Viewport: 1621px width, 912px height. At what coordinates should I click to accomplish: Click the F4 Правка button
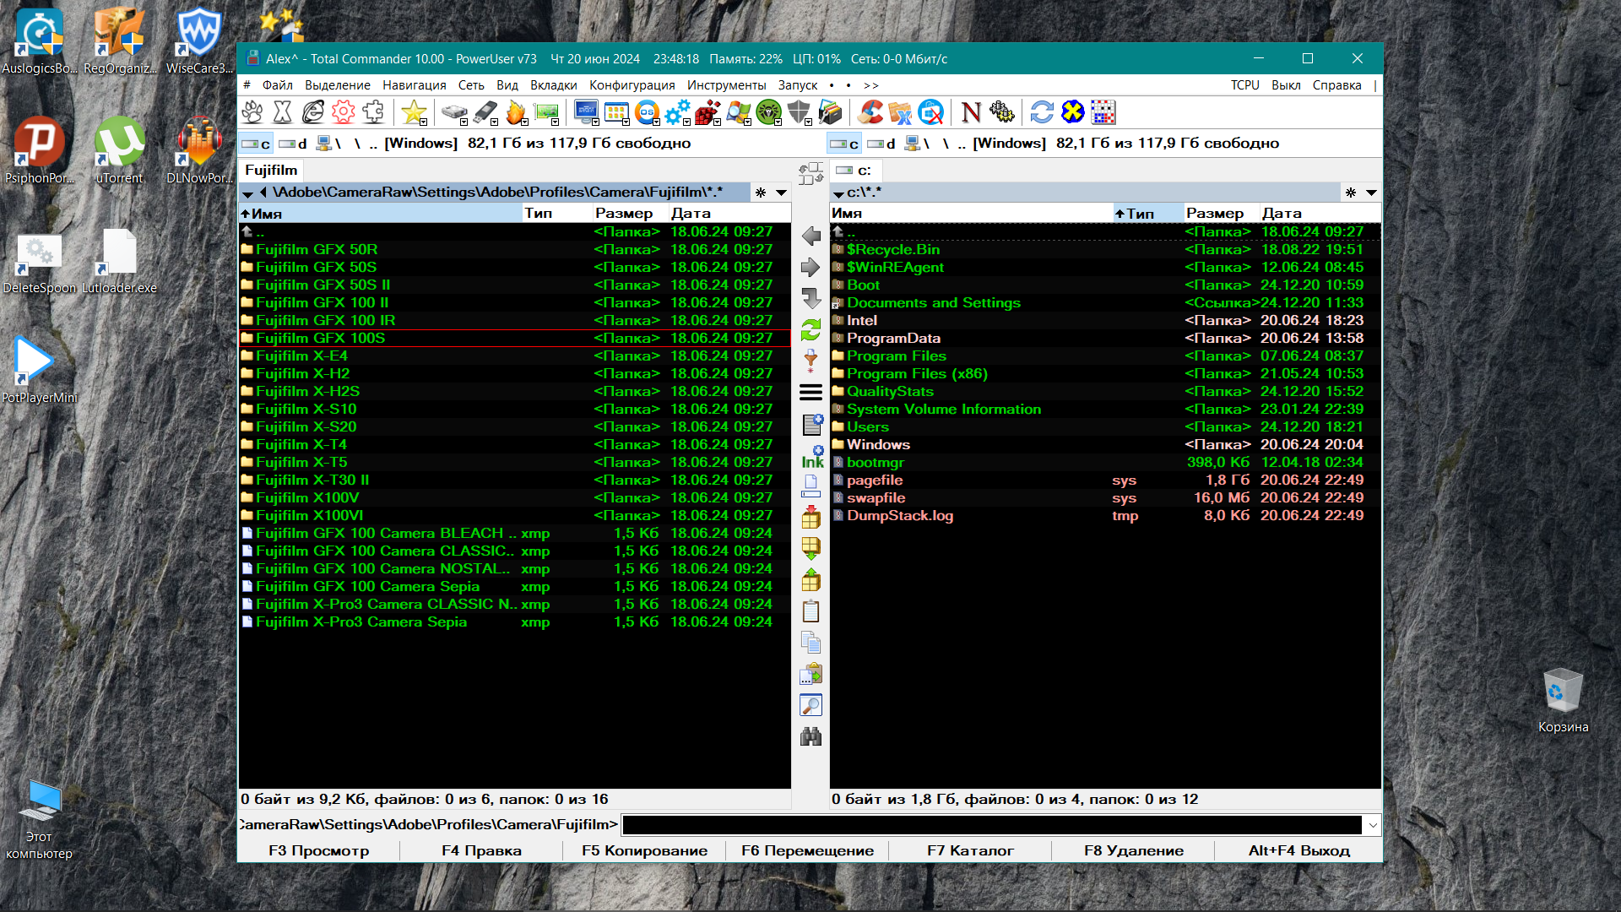(481, 850)
